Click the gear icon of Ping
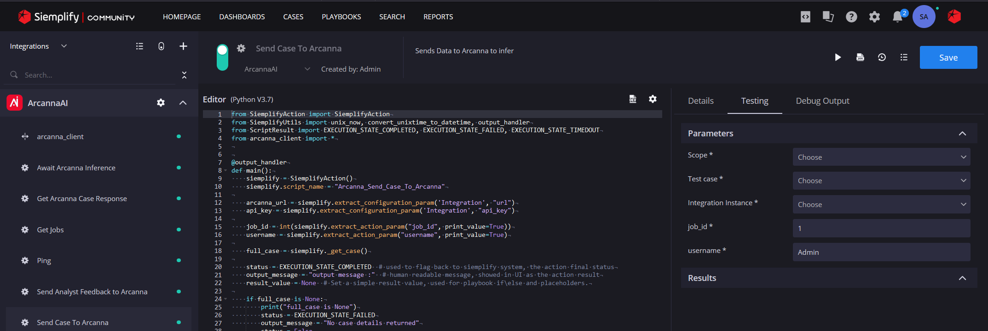The width and height of the screenshot is (988, 331). [x=25, y=261]
